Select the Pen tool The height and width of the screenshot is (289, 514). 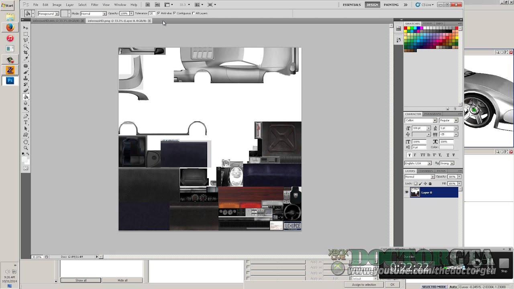click(x=26, y=116)
